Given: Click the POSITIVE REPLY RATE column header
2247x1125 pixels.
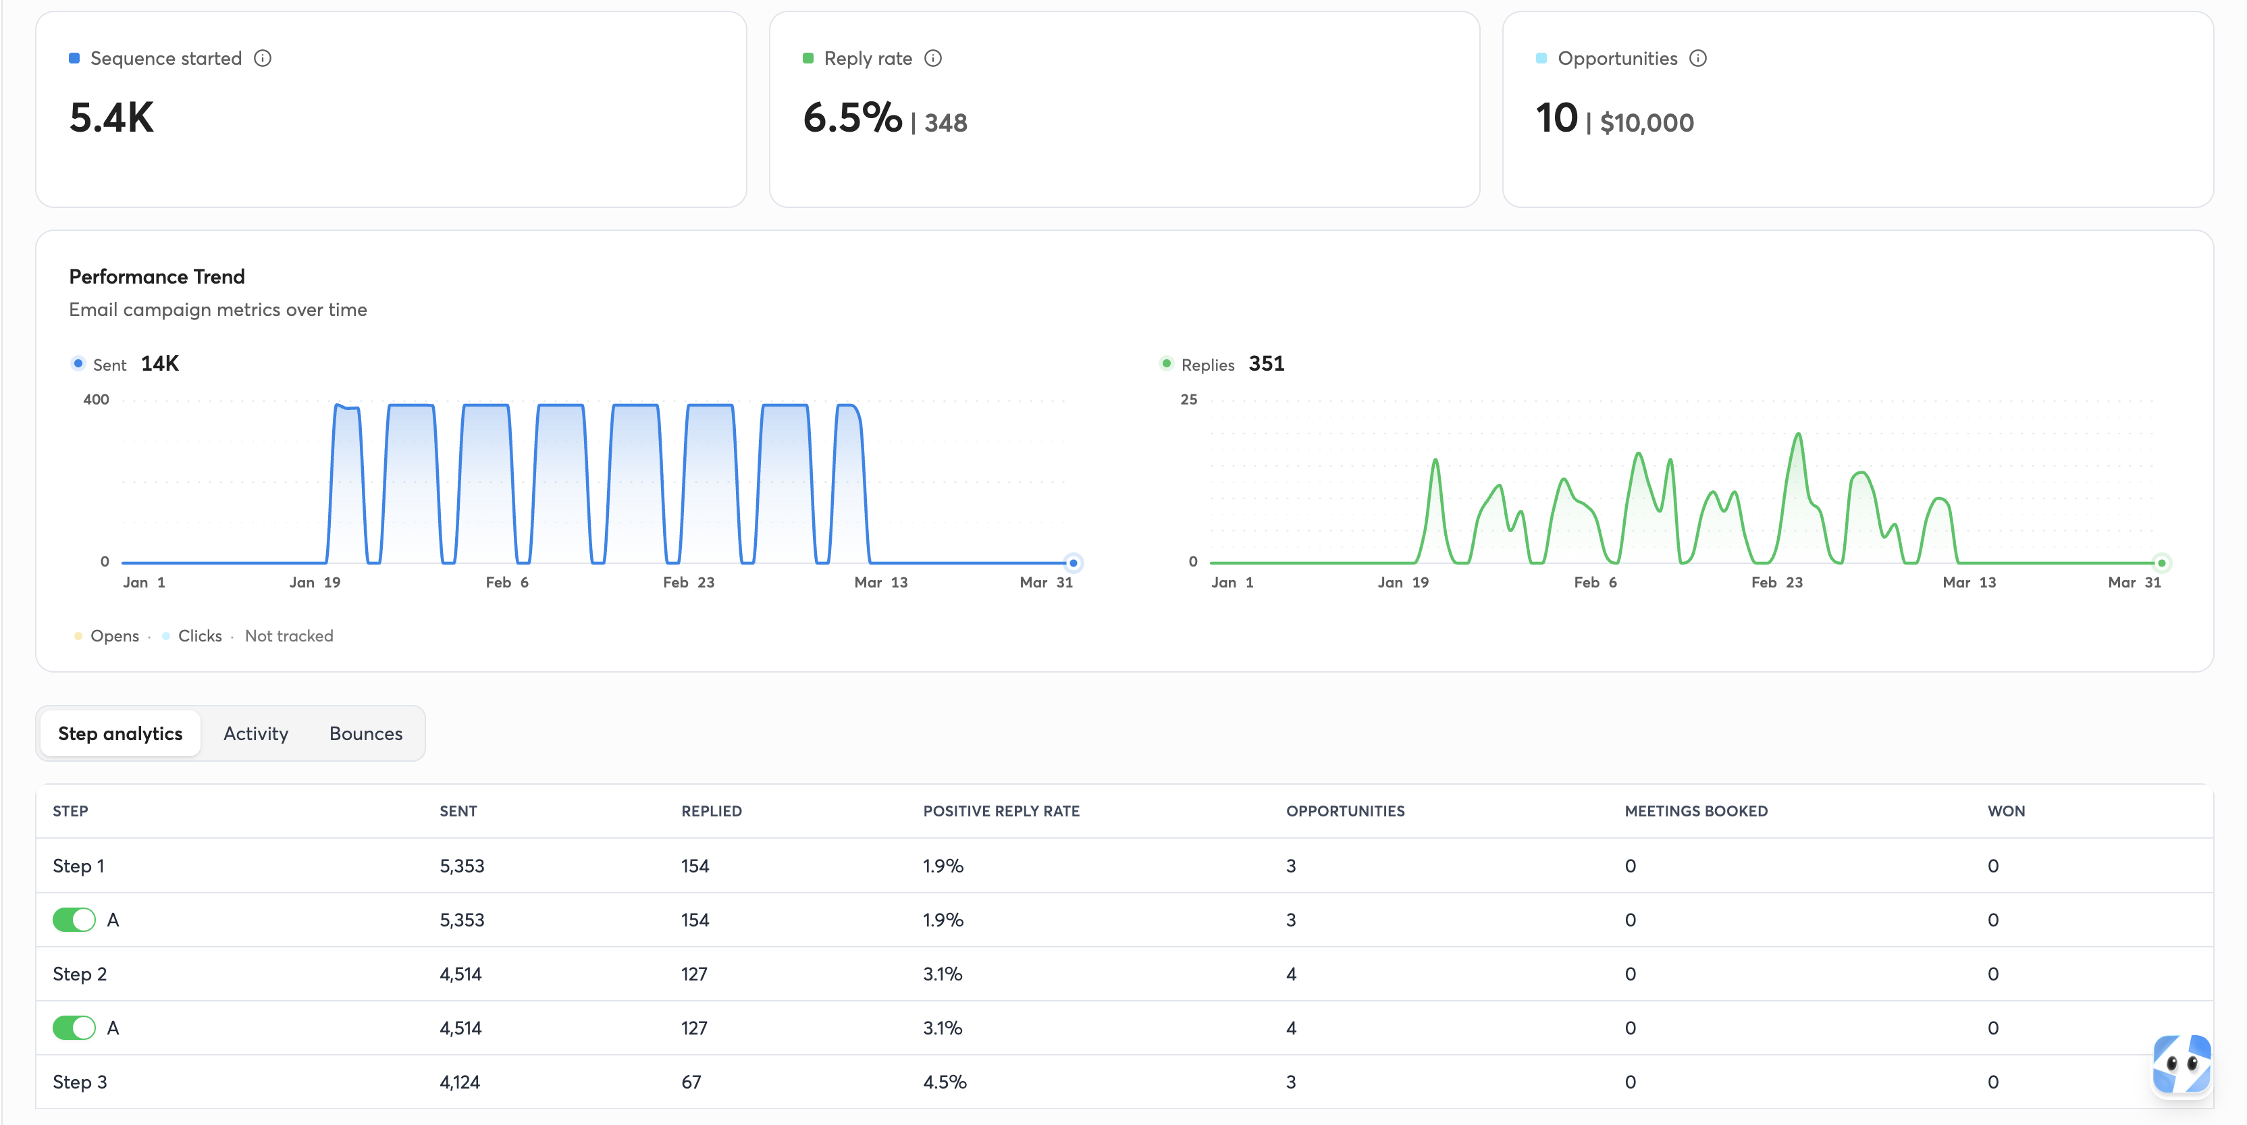Looking at the screenshot, I should tap(1001, 811).
